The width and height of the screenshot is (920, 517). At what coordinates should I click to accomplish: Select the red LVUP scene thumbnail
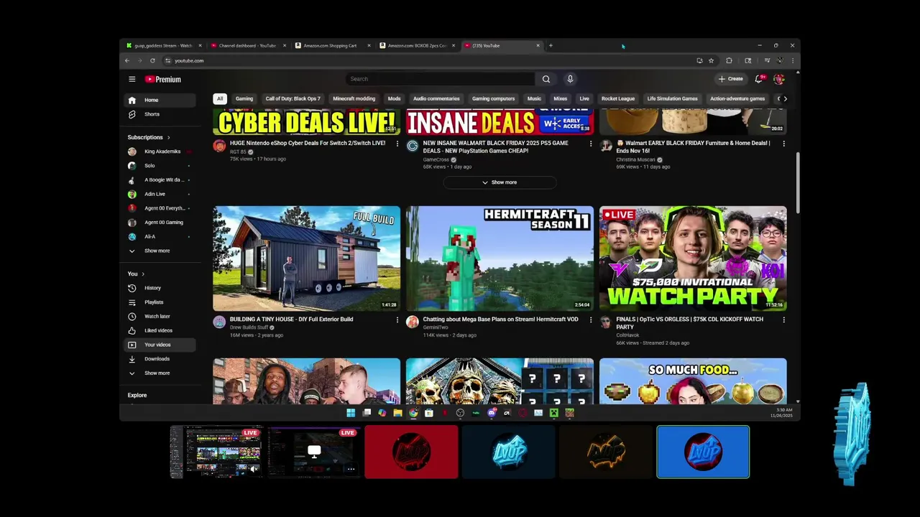tap(411, 452)
